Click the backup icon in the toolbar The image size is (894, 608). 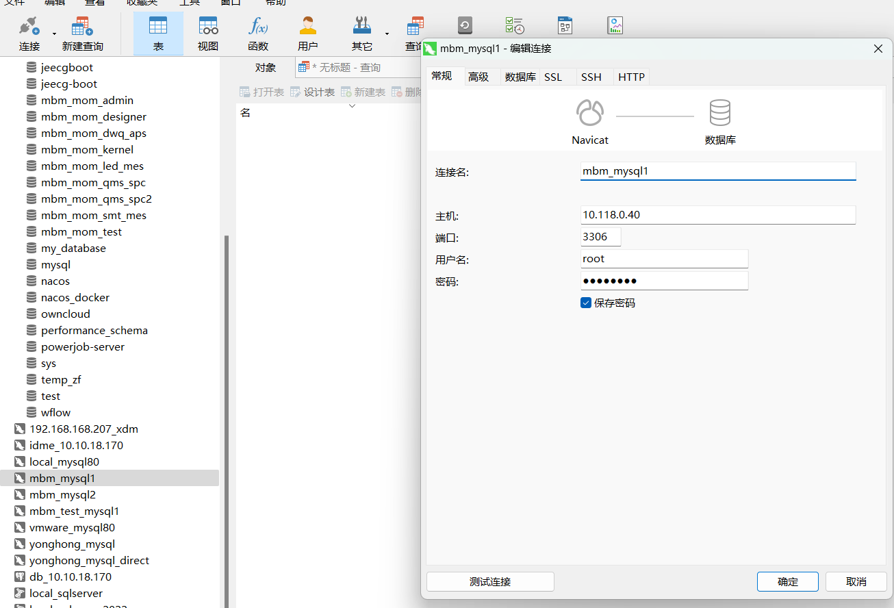coord(465,26)
